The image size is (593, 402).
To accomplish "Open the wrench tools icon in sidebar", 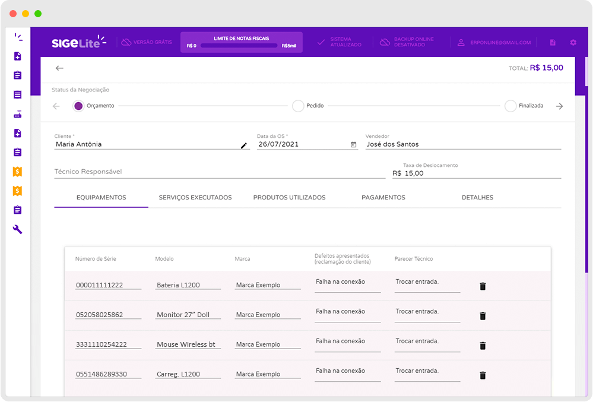I will click(18, 229).
